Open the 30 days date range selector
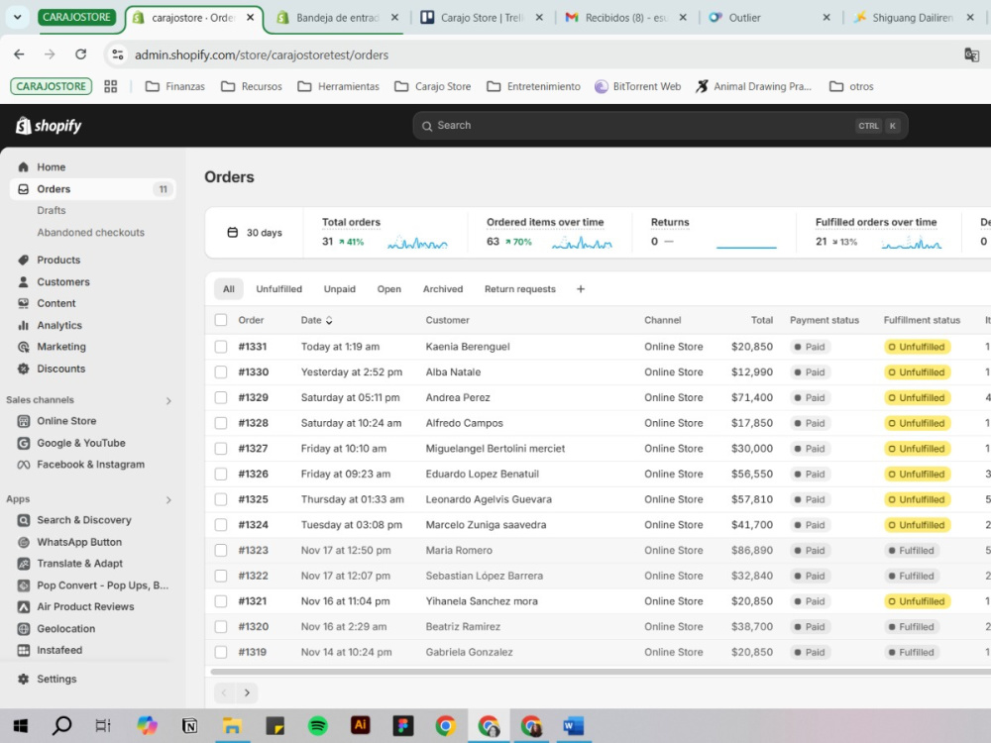The image size is (991, 743). tap(254, 233)
